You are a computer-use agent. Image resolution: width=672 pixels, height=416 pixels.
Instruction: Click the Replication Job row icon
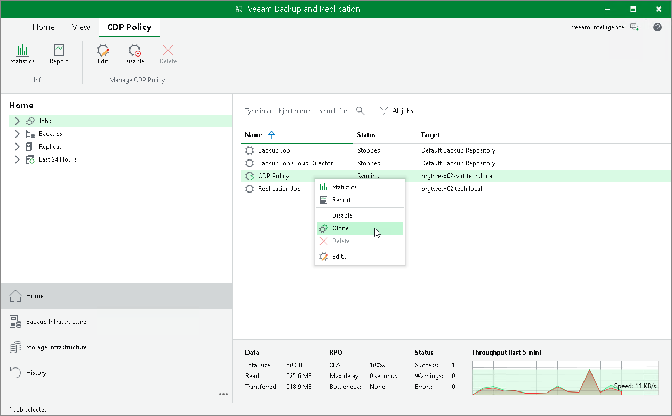point(250,189)
